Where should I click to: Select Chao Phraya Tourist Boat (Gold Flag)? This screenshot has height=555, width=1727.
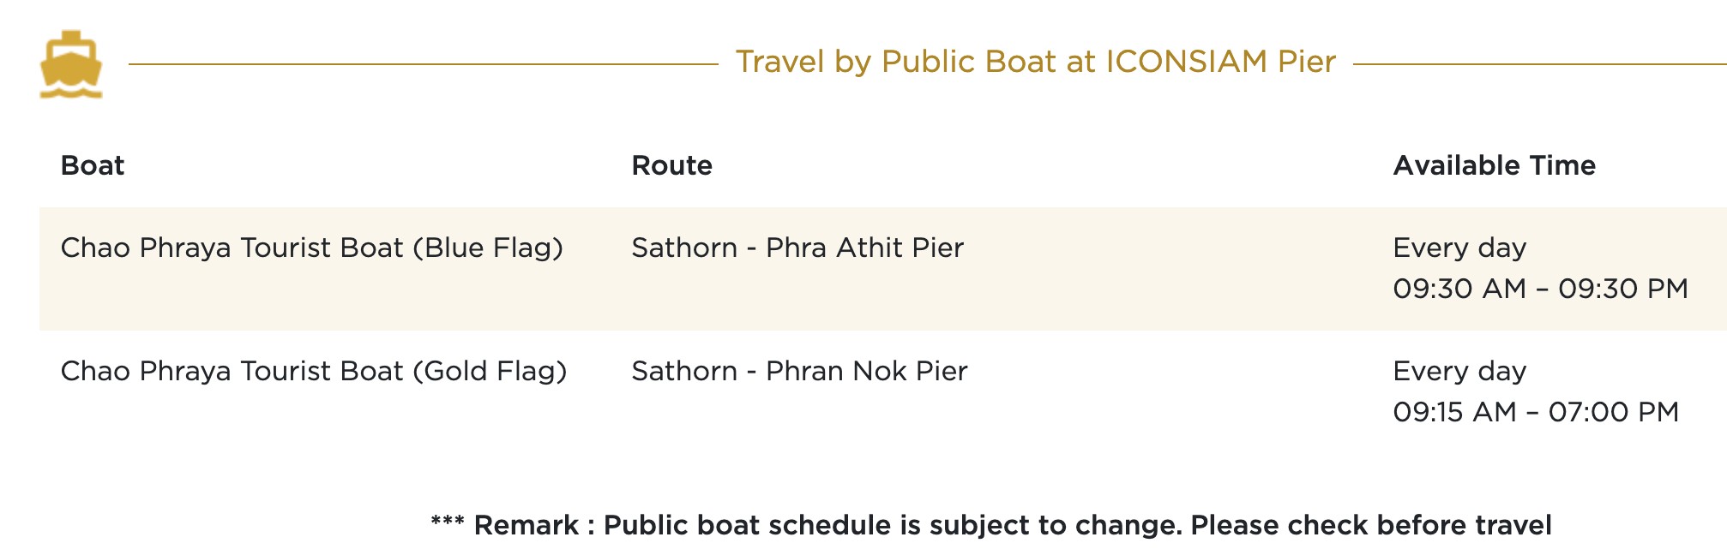(314, 371)
